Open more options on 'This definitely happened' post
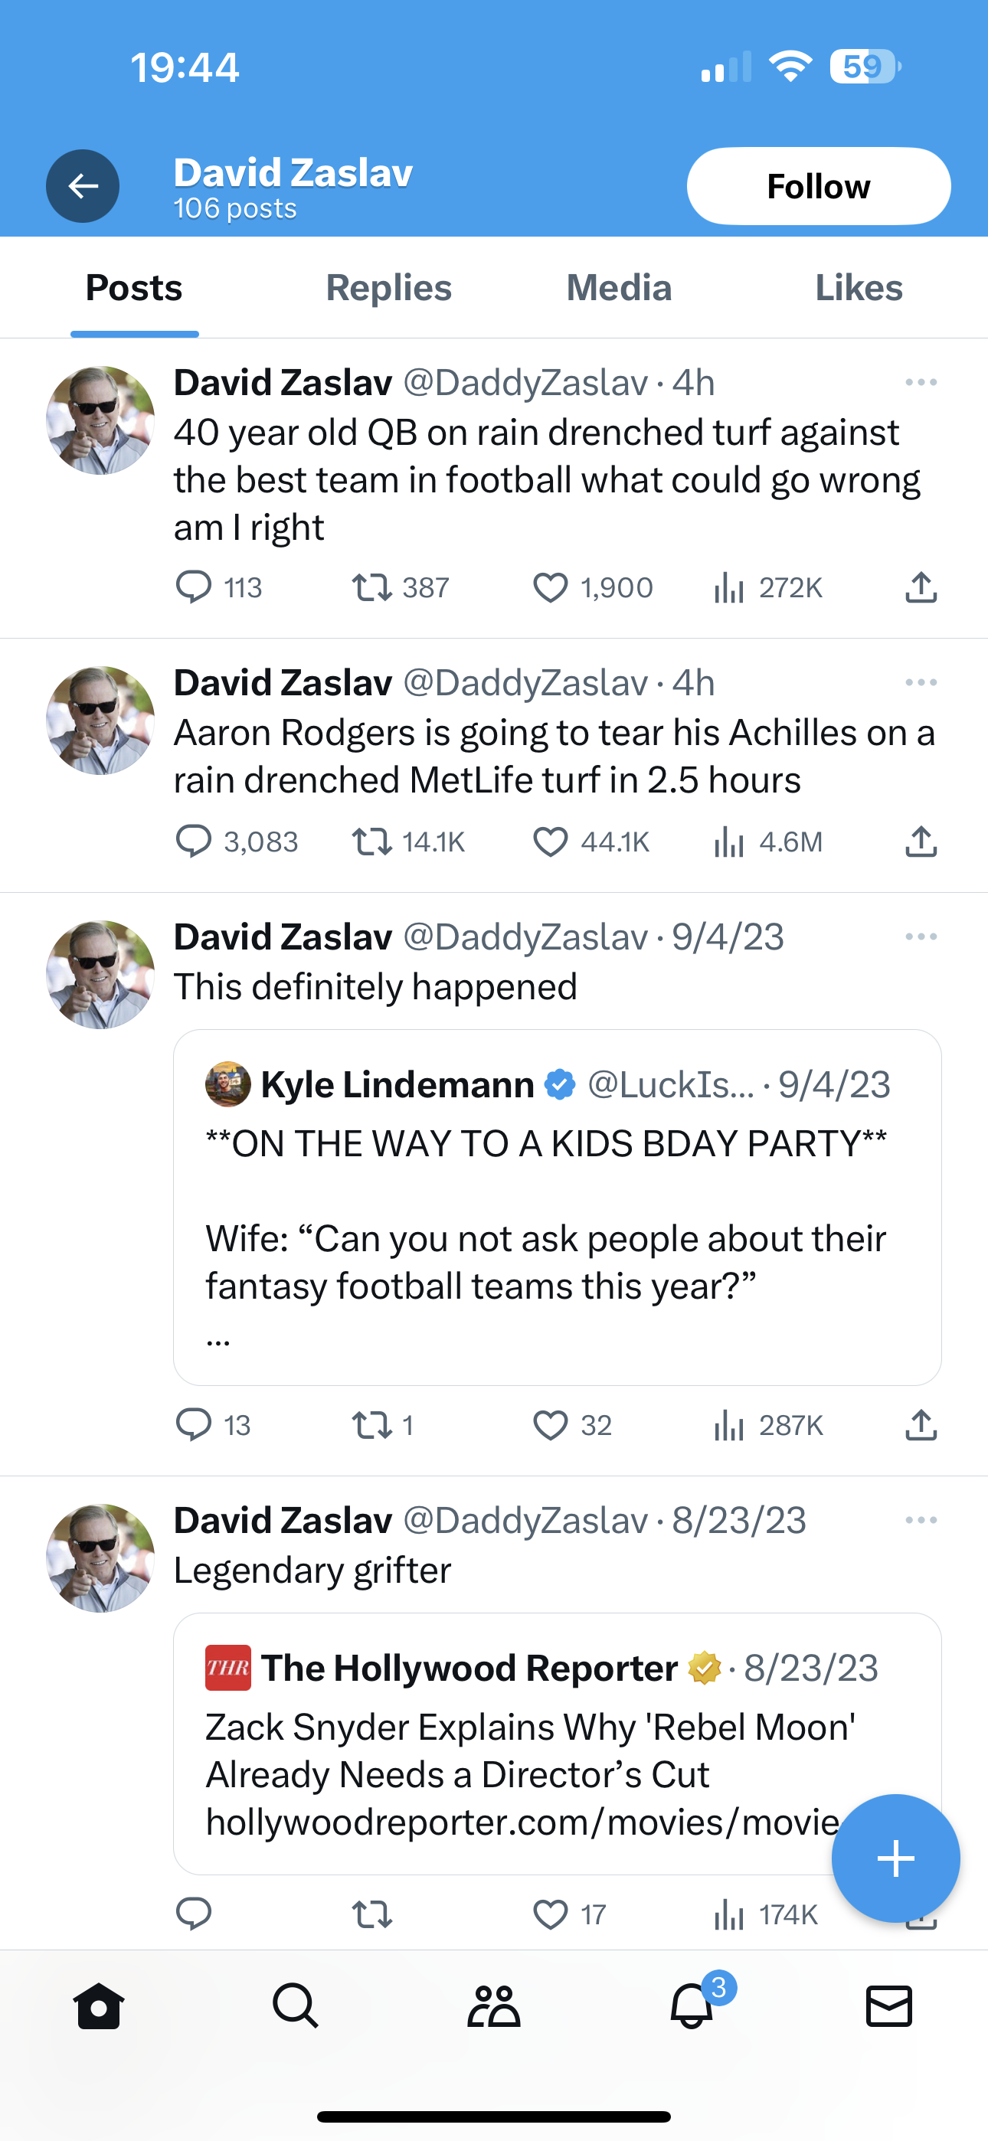 [921, 936]
